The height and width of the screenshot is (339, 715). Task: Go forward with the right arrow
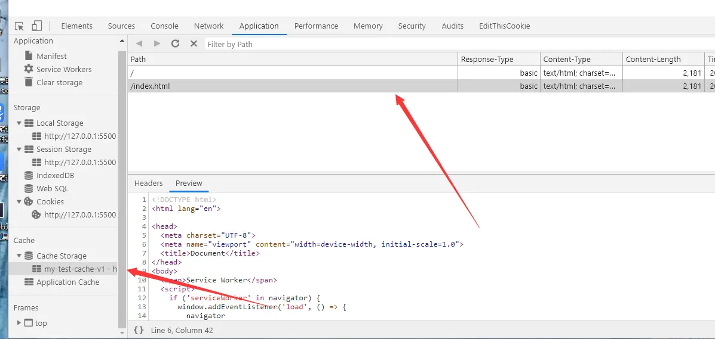[x=157, y=43]
